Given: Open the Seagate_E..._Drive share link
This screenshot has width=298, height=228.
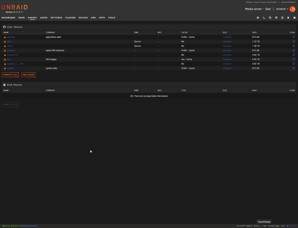Looking at the screenshot, I should [x=16, y=64].
